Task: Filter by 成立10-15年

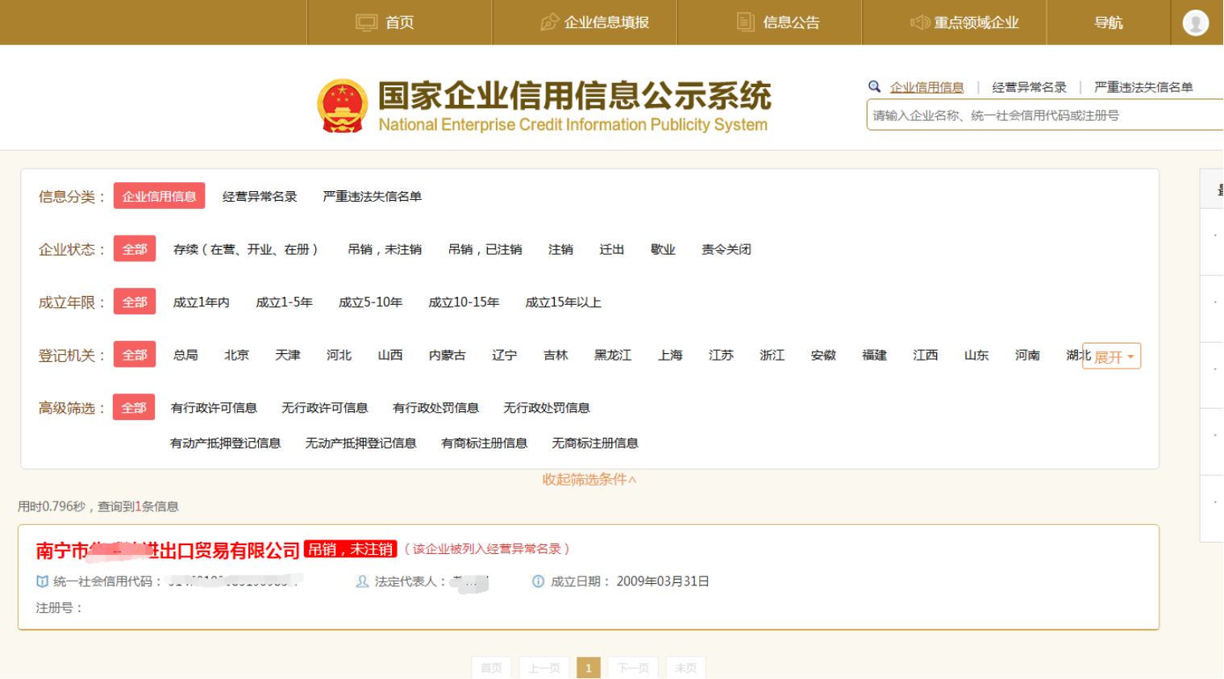Action: pos(464,302)
